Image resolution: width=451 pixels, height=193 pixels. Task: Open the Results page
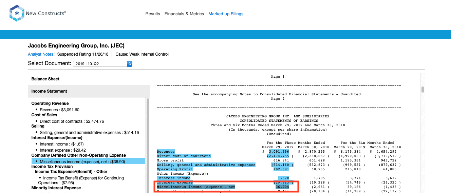153,14
